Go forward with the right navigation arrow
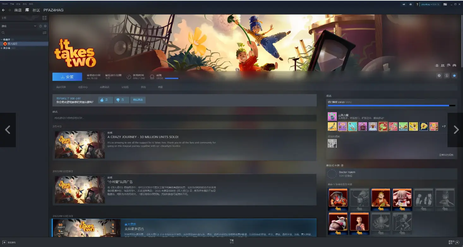 9,10
